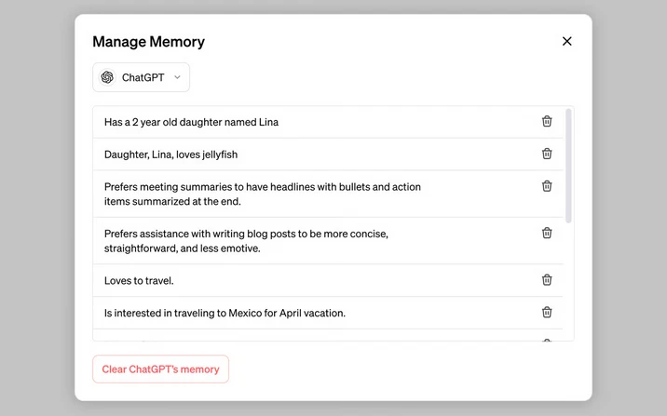Image resolution: width=667 pixels, height=416 pixels.
Task: Delete the 'Loves to travel' memory
Action: (547, 279)
